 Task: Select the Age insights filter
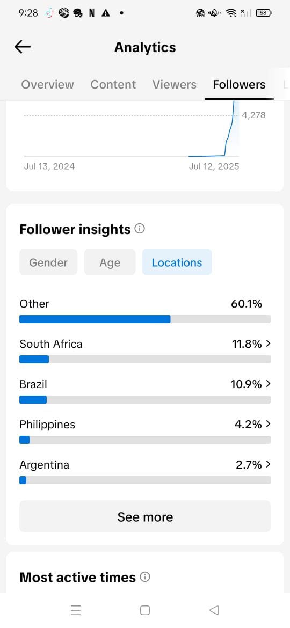(110, 262)
